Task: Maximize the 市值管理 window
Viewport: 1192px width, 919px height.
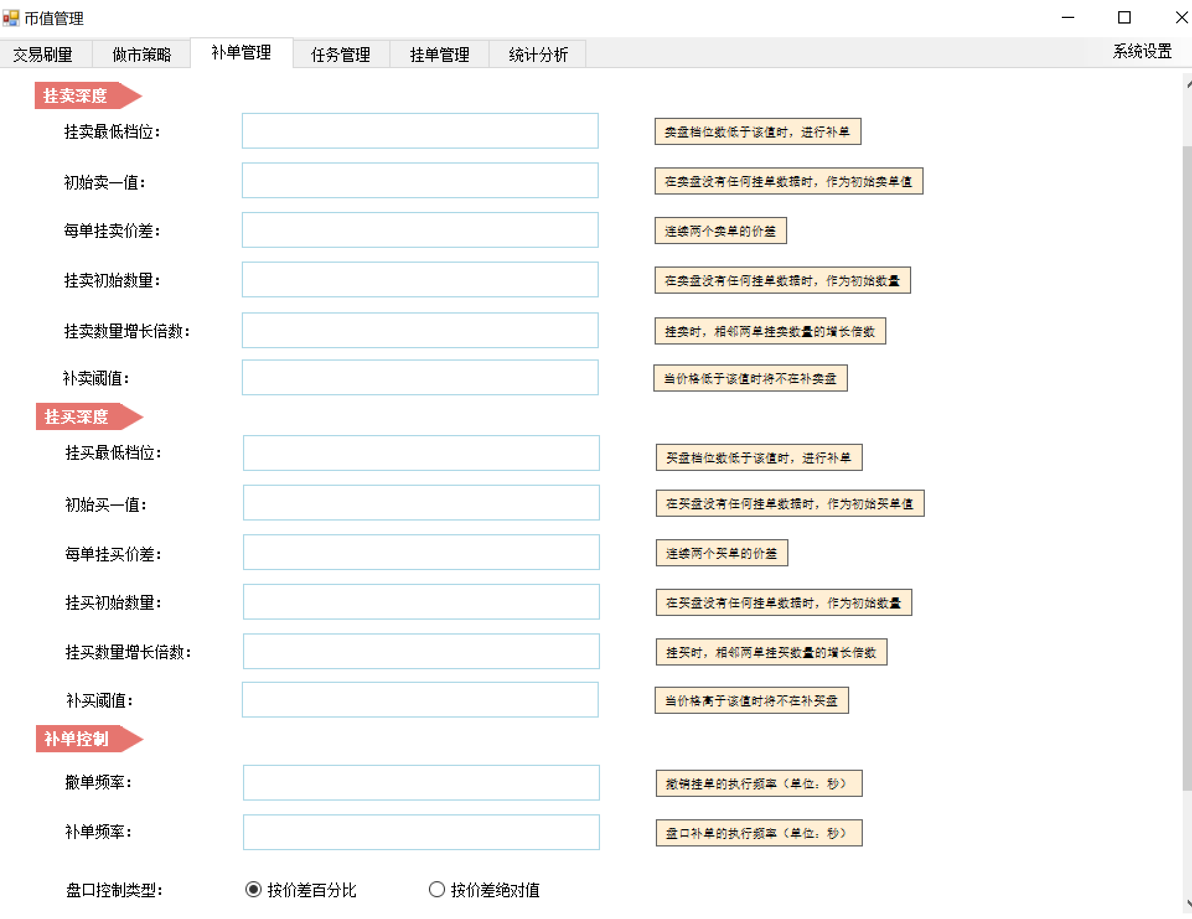Action: pyautogui.click(x=1124, y=17)
